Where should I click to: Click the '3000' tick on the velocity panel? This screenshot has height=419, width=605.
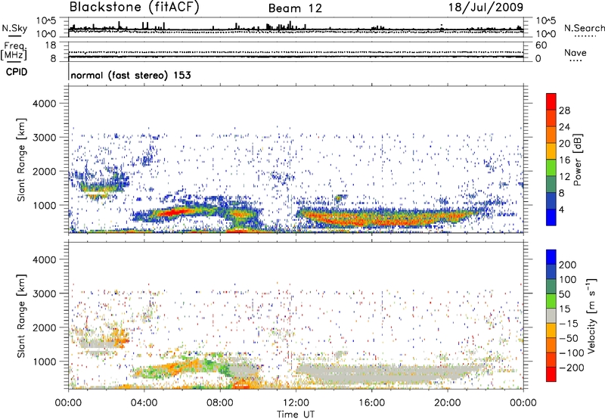pyautogui.click(x=44, y=293)
